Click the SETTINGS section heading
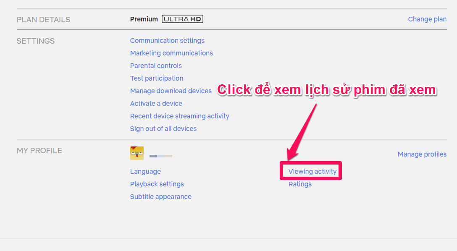 pos(36,41)
